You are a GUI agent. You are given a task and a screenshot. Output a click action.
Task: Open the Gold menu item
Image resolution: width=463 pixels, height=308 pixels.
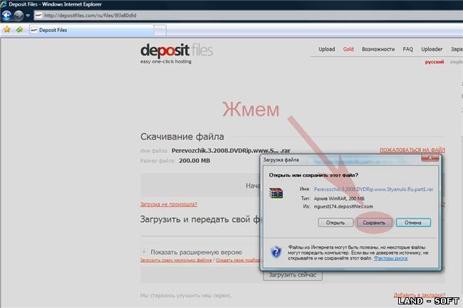[x=348, y=49]
